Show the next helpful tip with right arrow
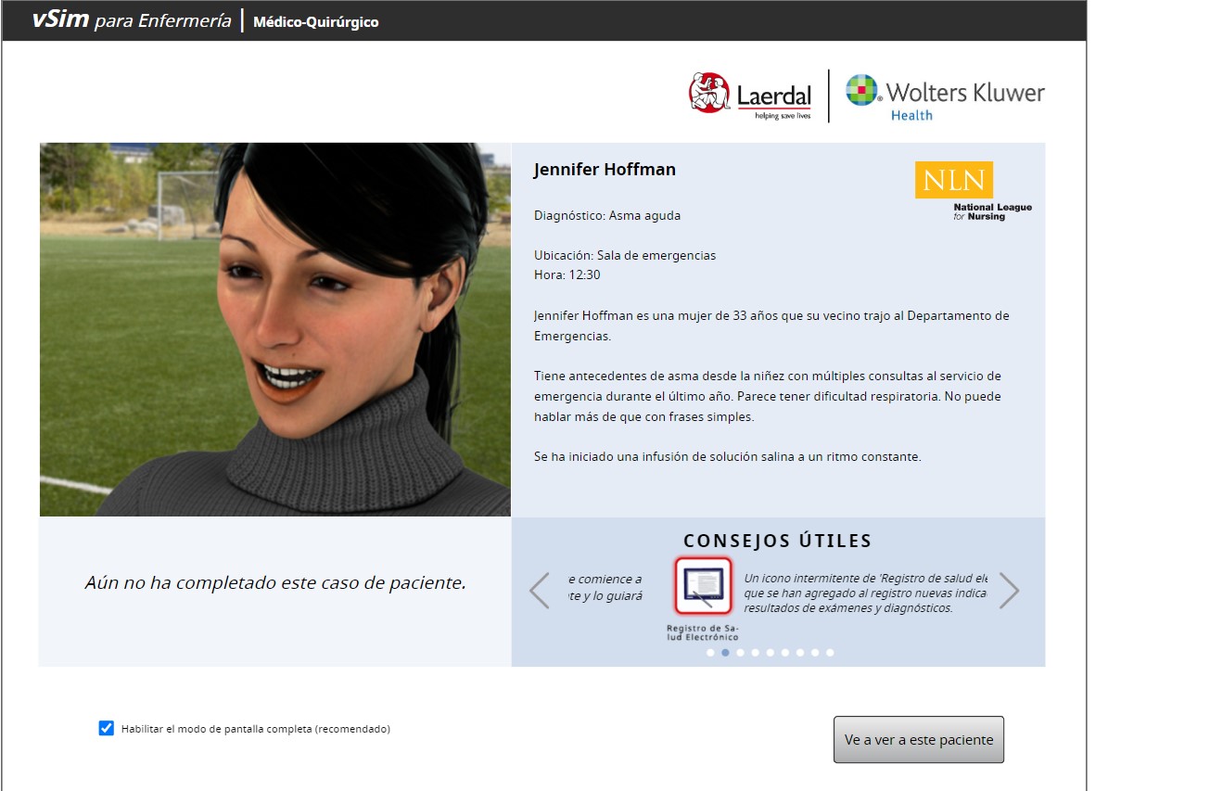Image resolution: width=1210 pixels, height=791 pixels. (x=1009, y=591)
